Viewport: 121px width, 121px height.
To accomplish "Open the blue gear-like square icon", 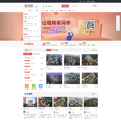I will pos(41,86).
